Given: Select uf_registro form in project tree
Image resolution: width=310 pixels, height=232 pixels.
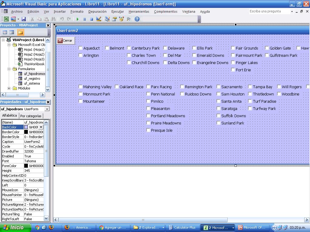Looking at the screenshot, I should click(32, 79).
